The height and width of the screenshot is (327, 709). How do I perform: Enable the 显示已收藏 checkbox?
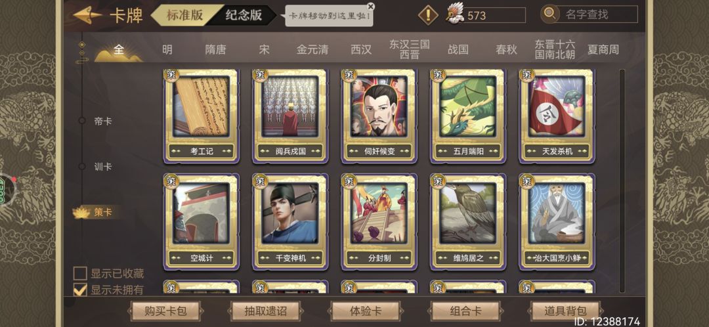pos(80,274)
